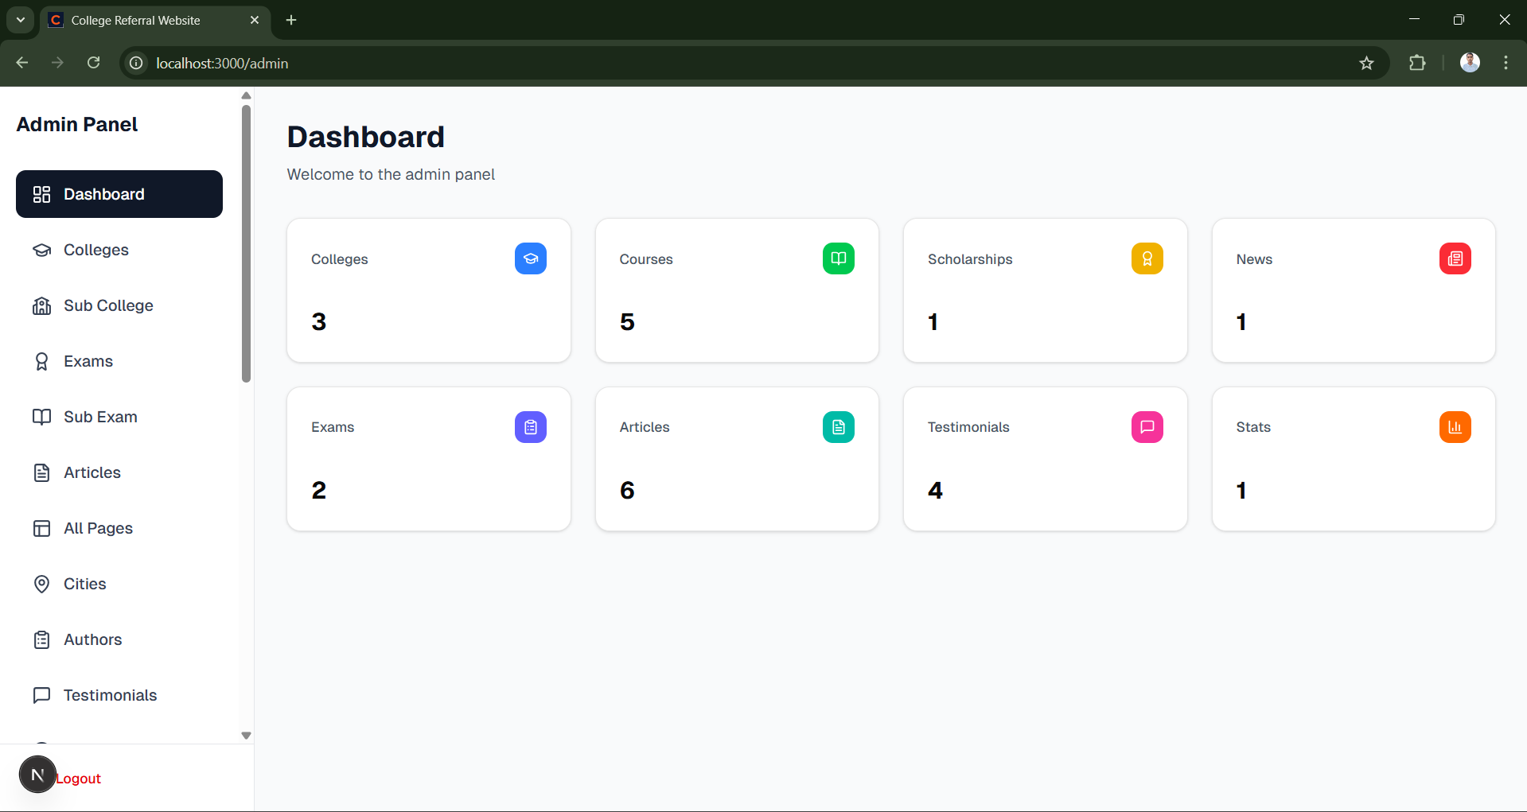Click the pink chat icon on Testimonials card
1527x812 pixels.
[1147, 427]
